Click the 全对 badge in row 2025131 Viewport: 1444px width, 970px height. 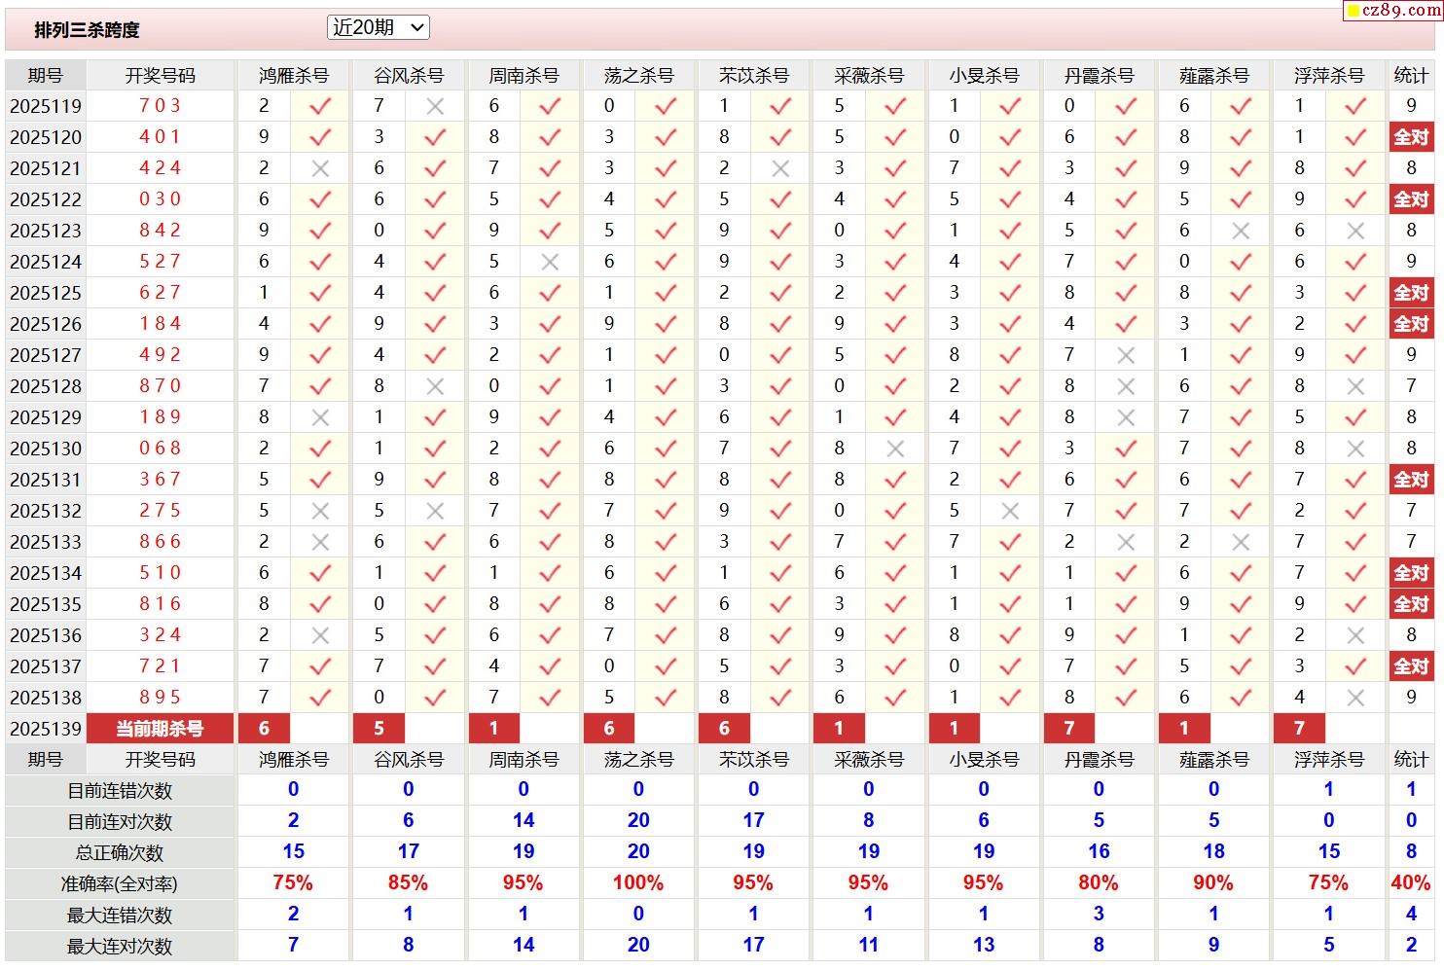(1411, 480)
